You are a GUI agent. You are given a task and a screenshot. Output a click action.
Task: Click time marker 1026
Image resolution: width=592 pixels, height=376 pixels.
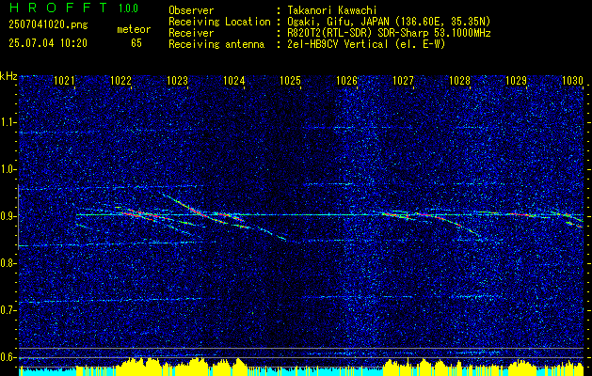click(346, 81)
